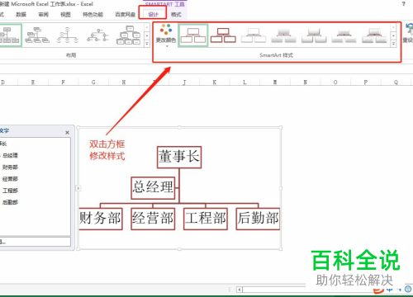
Task: Apply the dark red outlined SmartArt style
Action: [223, 35]
